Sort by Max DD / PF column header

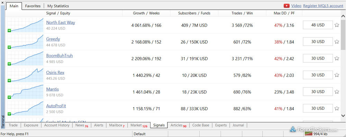[x=284, y=13]
